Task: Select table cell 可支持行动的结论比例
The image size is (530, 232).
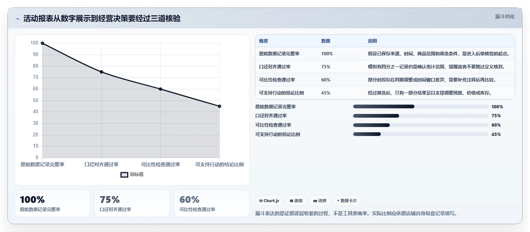Action: 281,93
